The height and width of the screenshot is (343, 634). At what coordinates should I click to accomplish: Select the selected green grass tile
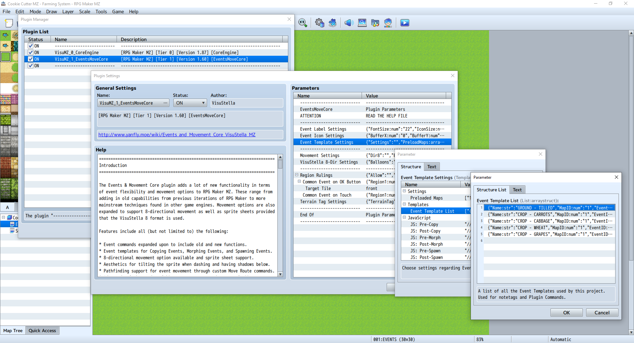6,57
